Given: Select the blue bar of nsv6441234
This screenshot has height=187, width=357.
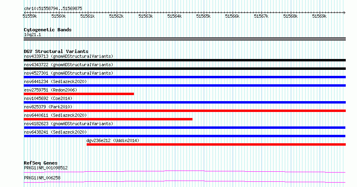Looking at the screenshot, I should pos(185,85).
